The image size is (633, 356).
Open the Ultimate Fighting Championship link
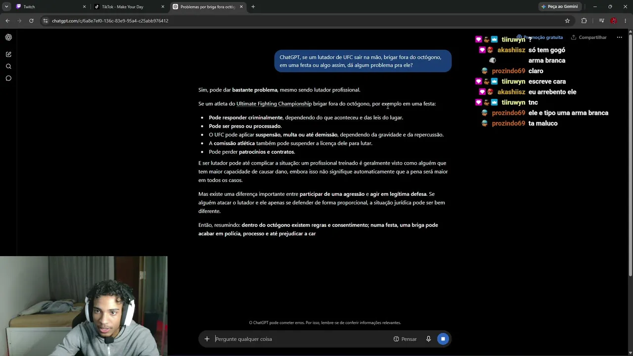pyautogui.click(x=274, y=104)
